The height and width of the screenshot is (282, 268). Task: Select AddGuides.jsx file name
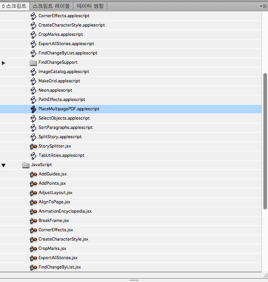tap(52, 174)
